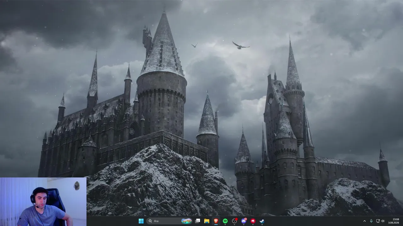Open Steam from the taskbar
Viewport: 403px width, 226px height.
262,221
